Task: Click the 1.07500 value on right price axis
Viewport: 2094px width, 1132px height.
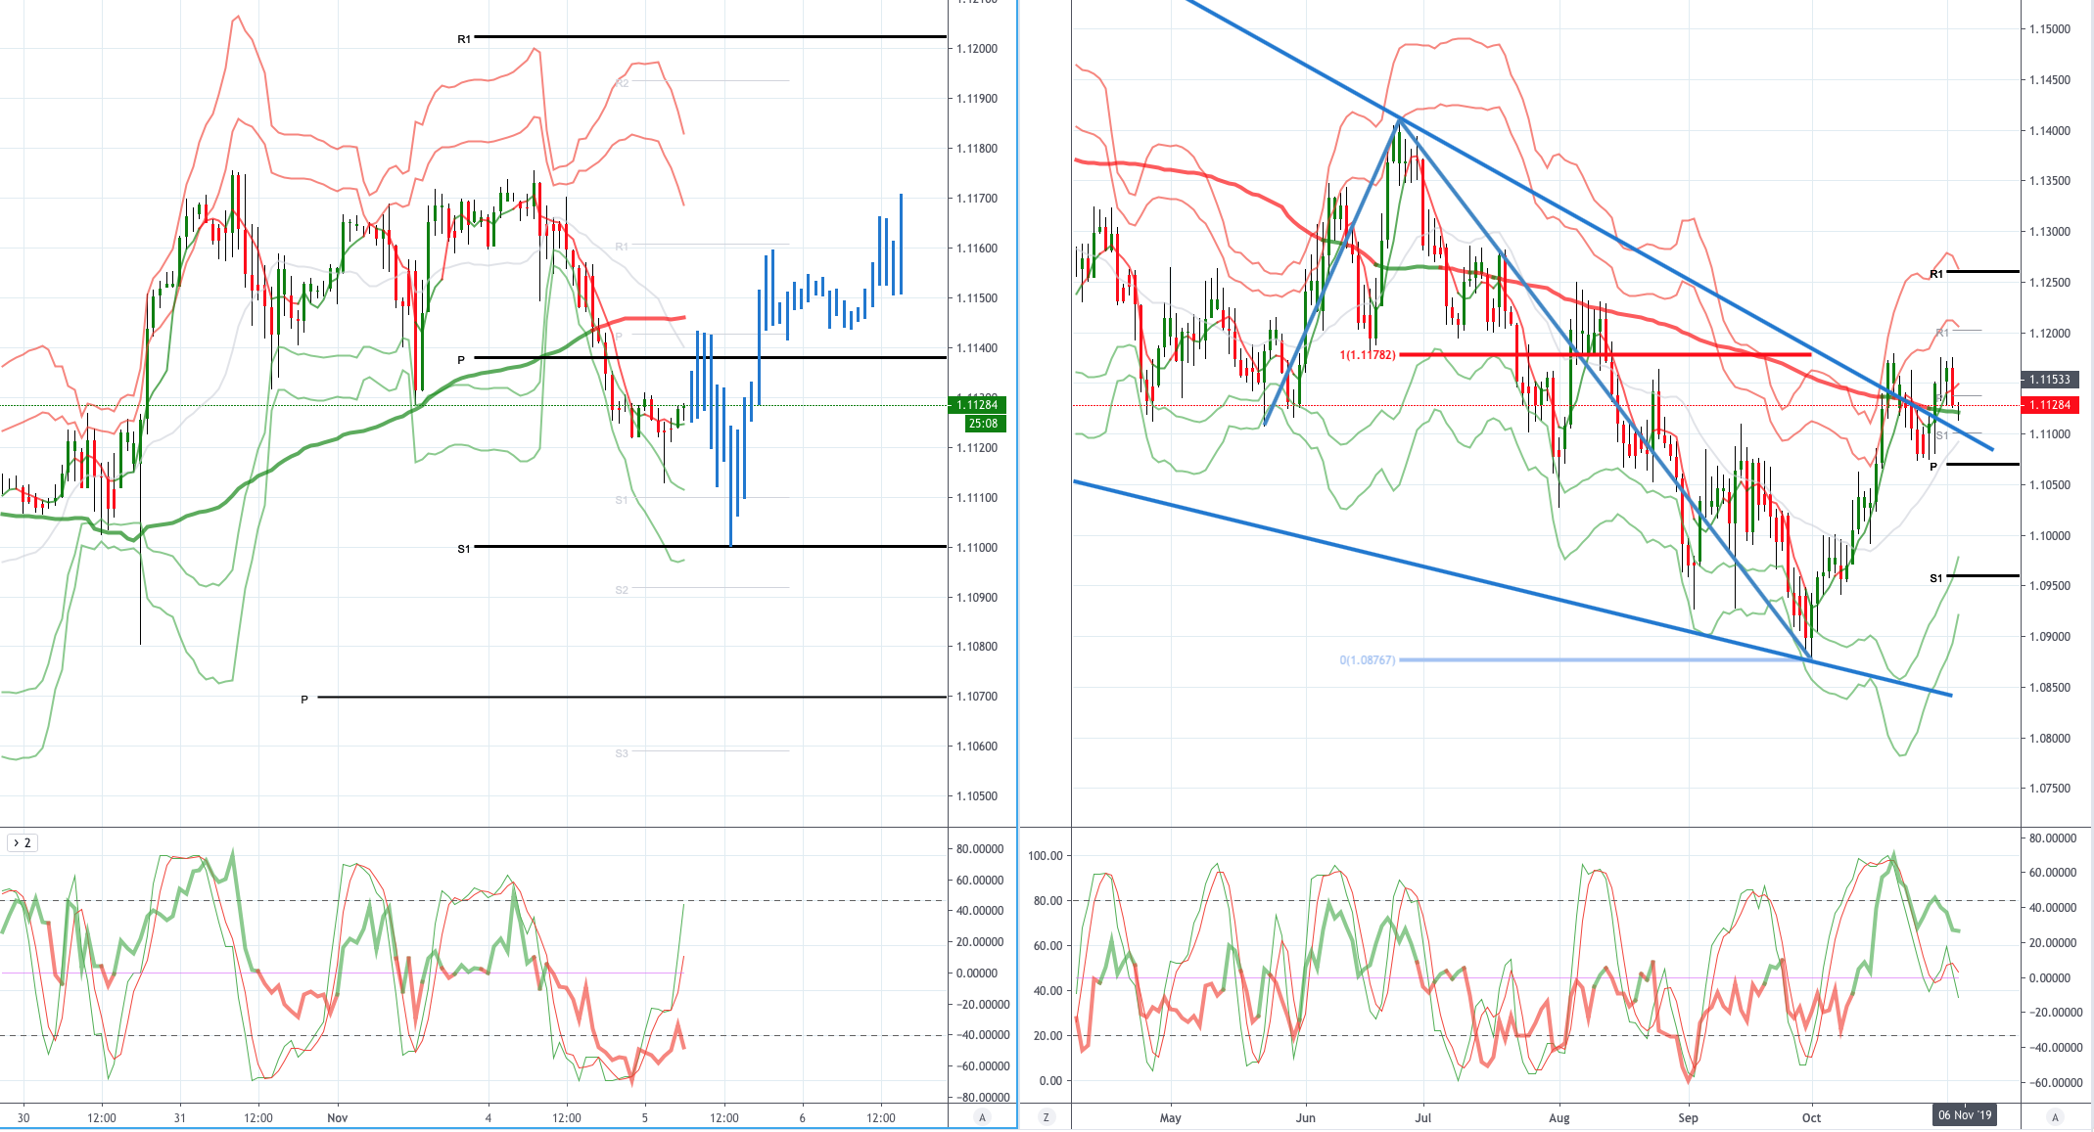Action: tap(2050, 789)
